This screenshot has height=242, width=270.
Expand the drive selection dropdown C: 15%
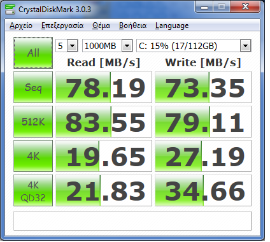tap(194, 46)
